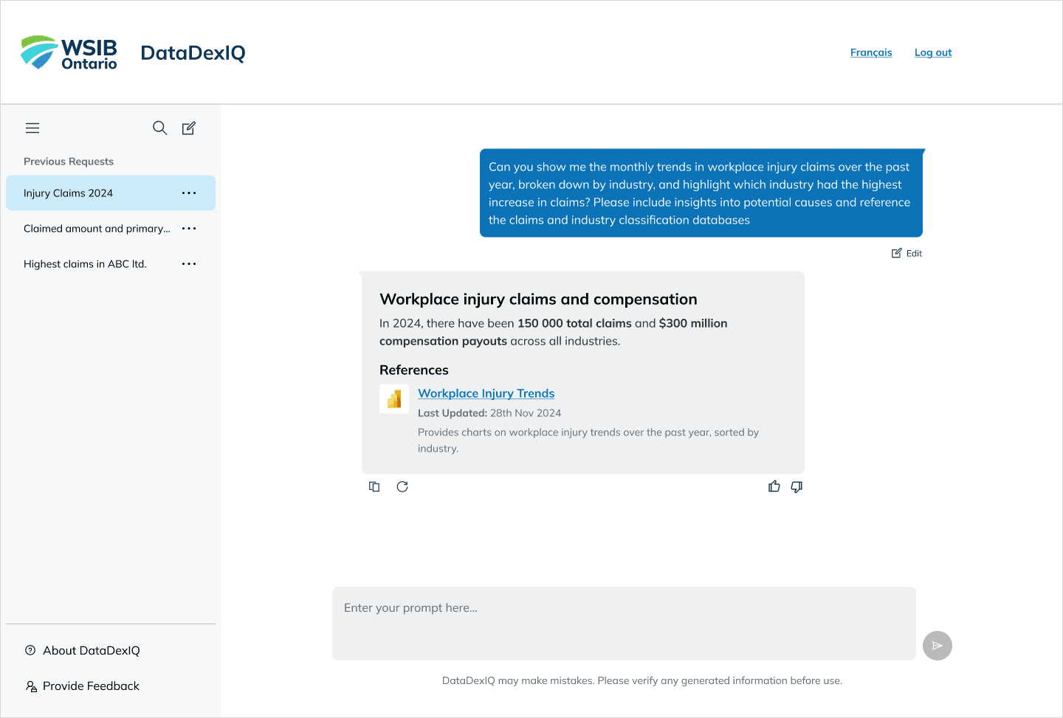
Task: Toggle the hamburger sidebar menu
Action: [x=32, y=128]
